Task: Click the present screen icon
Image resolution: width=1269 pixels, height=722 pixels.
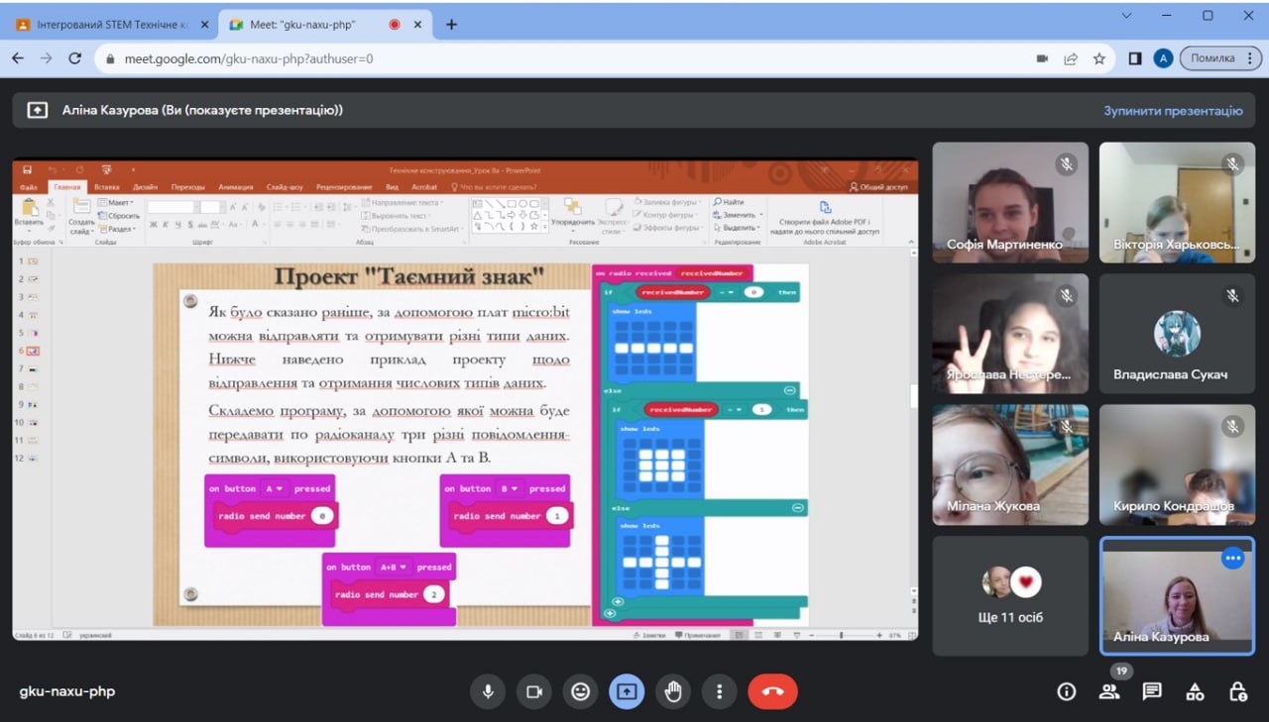Action: click(x=627, y=691)
